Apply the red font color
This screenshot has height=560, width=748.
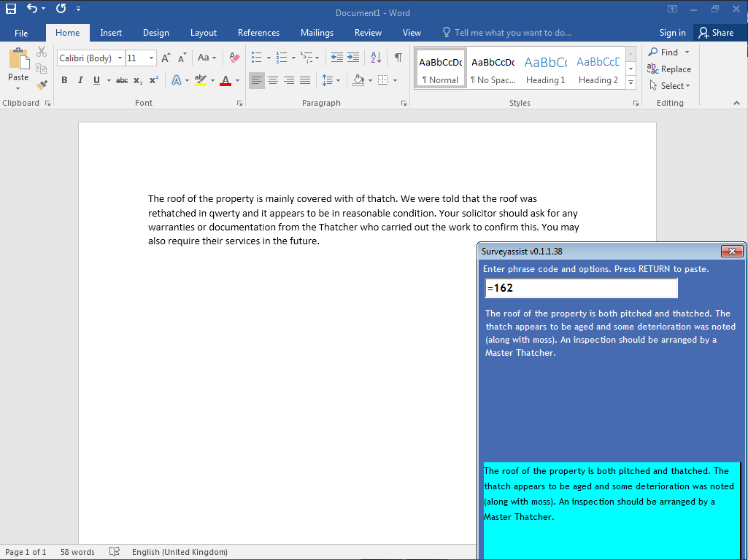[x=225, y=80]
